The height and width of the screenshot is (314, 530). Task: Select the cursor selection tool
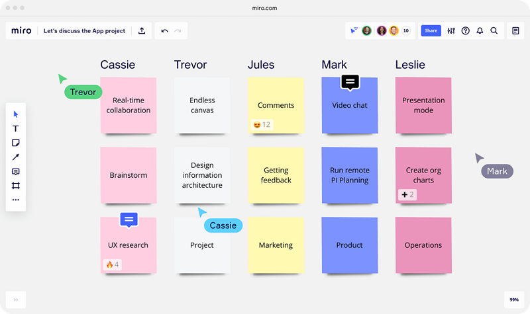click(x=16, y=114)
